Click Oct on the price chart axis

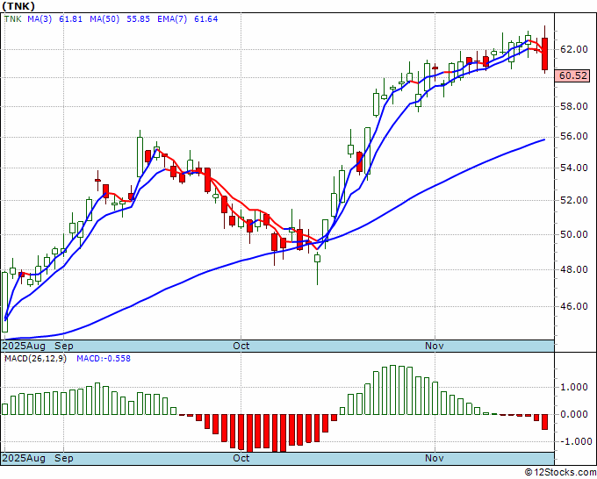pyautogui.click(x=241, y=346)
